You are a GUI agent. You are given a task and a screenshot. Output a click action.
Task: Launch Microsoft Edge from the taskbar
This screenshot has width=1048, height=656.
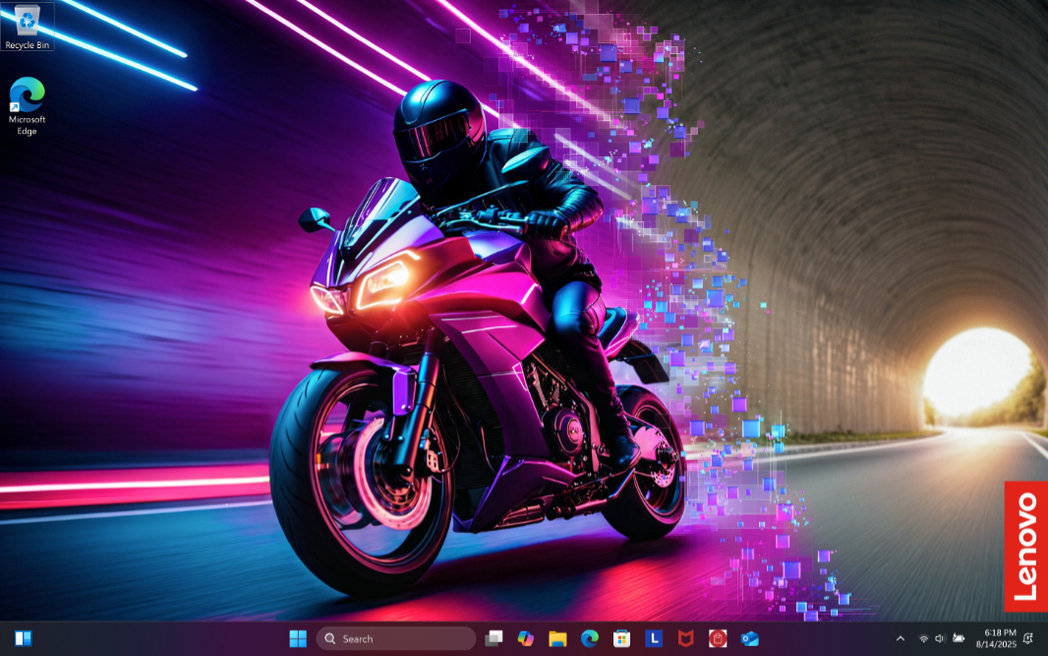589,638
